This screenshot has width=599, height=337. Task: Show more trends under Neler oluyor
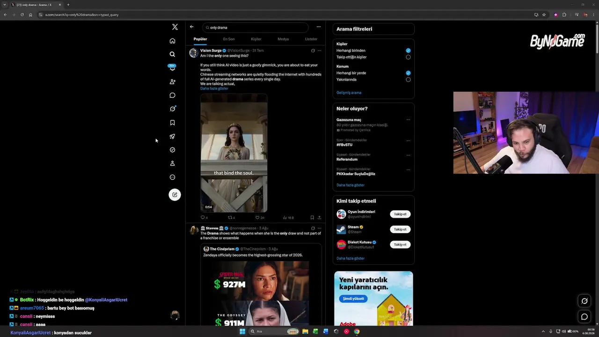pos(350,185)
